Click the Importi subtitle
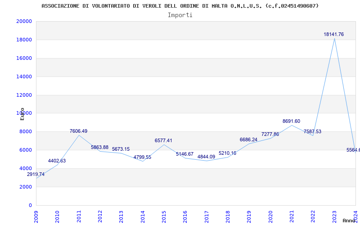Screen dimensions: 360x225 180,15
